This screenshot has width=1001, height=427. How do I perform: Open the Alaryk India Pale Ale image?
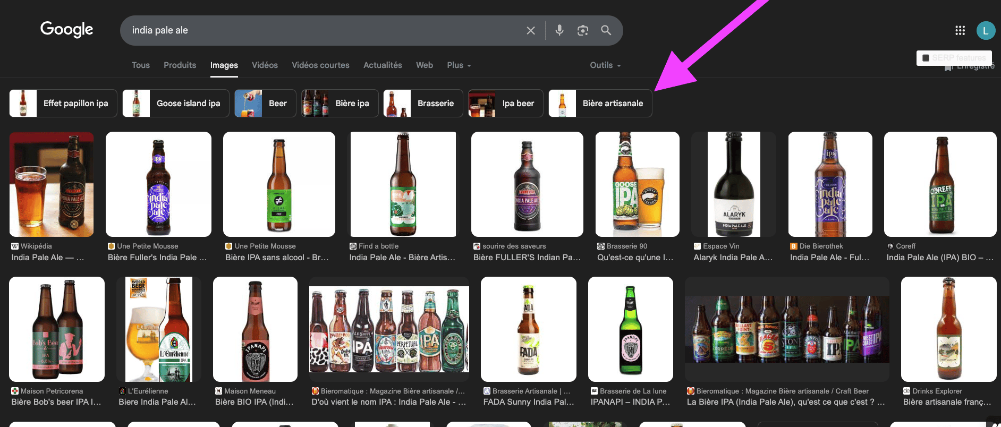734,184
